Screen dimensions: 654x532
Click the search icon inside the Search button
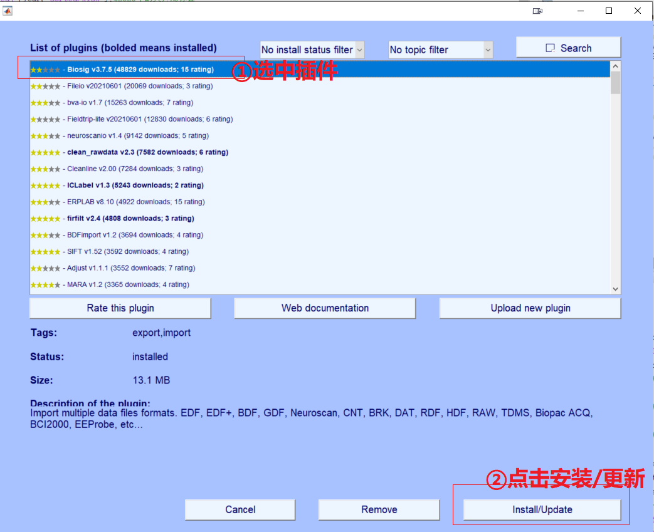click(x=550, y=47)
